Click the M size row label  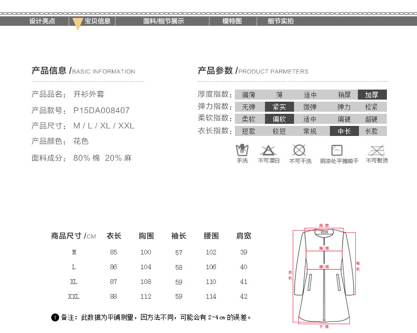click(74, 252)
